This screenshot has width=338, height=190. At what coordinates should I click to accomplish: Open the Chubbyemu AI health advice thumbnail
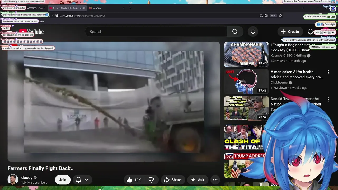click(x=246, y=82)
